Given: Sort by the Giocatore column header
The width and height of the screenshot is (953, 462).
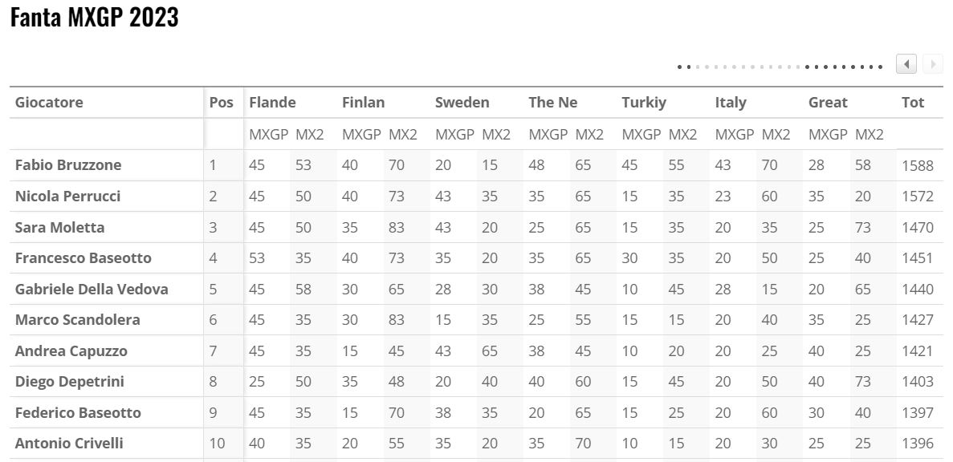Looking at the screenshot, I should tap(49, 103).
